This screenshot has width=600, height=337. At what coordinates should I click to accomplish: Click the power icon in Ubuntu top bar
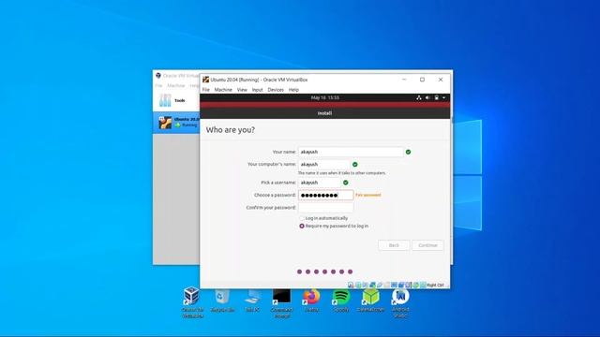click(437, 97)
